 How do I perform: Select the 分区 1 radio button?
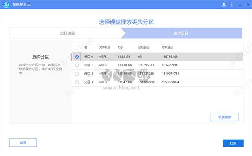coord(77,65)
